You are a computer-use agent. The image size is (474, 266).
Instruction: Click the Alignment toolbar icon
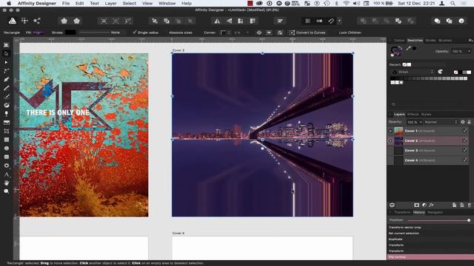[280, 21]
